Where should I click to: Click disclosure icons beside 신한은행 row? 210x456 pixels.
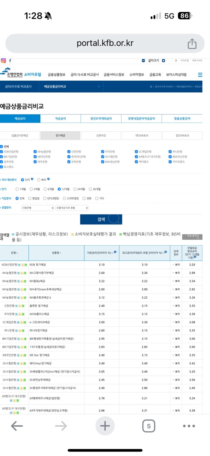point(20,306)
